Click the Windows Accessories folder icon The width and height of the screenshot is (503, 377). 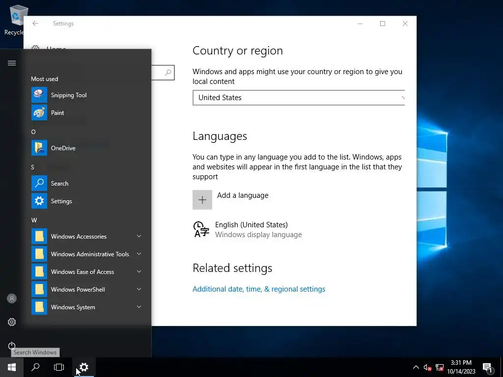39,236
